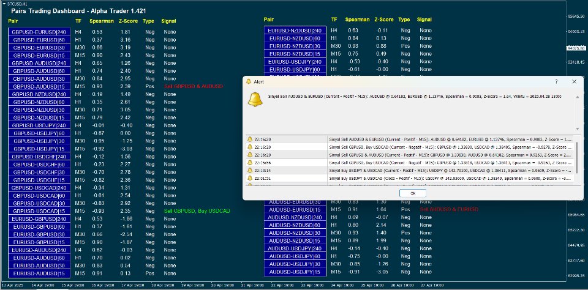588x290 pixels.
Task: Click the AUDUSD-USDJPY|240 pair button
Action: point(295,248)
